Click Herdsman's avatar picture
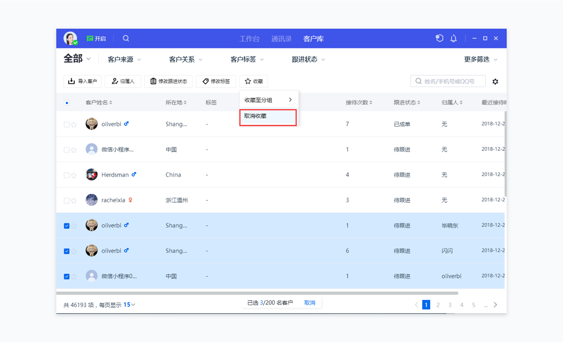Viewport: 563px width, 342px height. (92, 174)
